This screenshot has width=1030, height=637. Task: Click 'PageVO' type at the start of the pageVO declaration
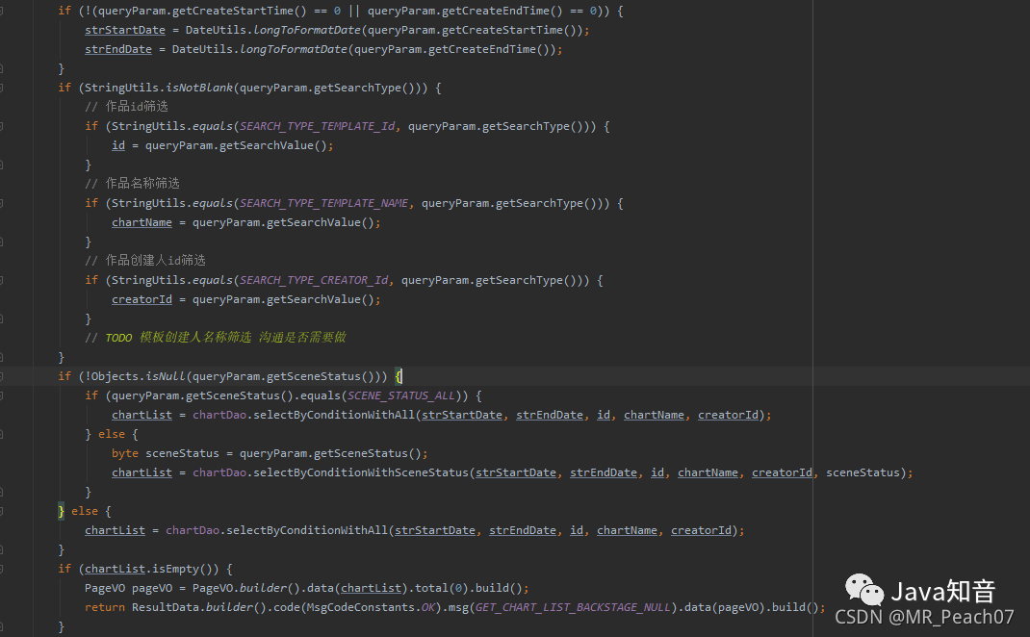105,588
